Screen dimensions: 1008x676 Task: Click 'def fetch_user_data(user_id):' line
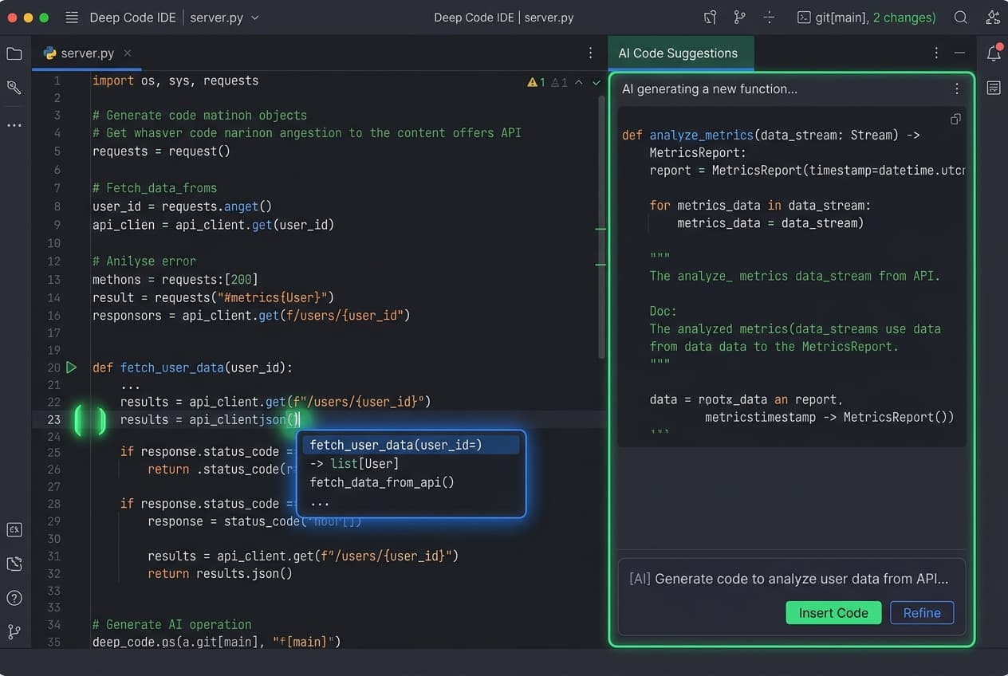point(193,367)
